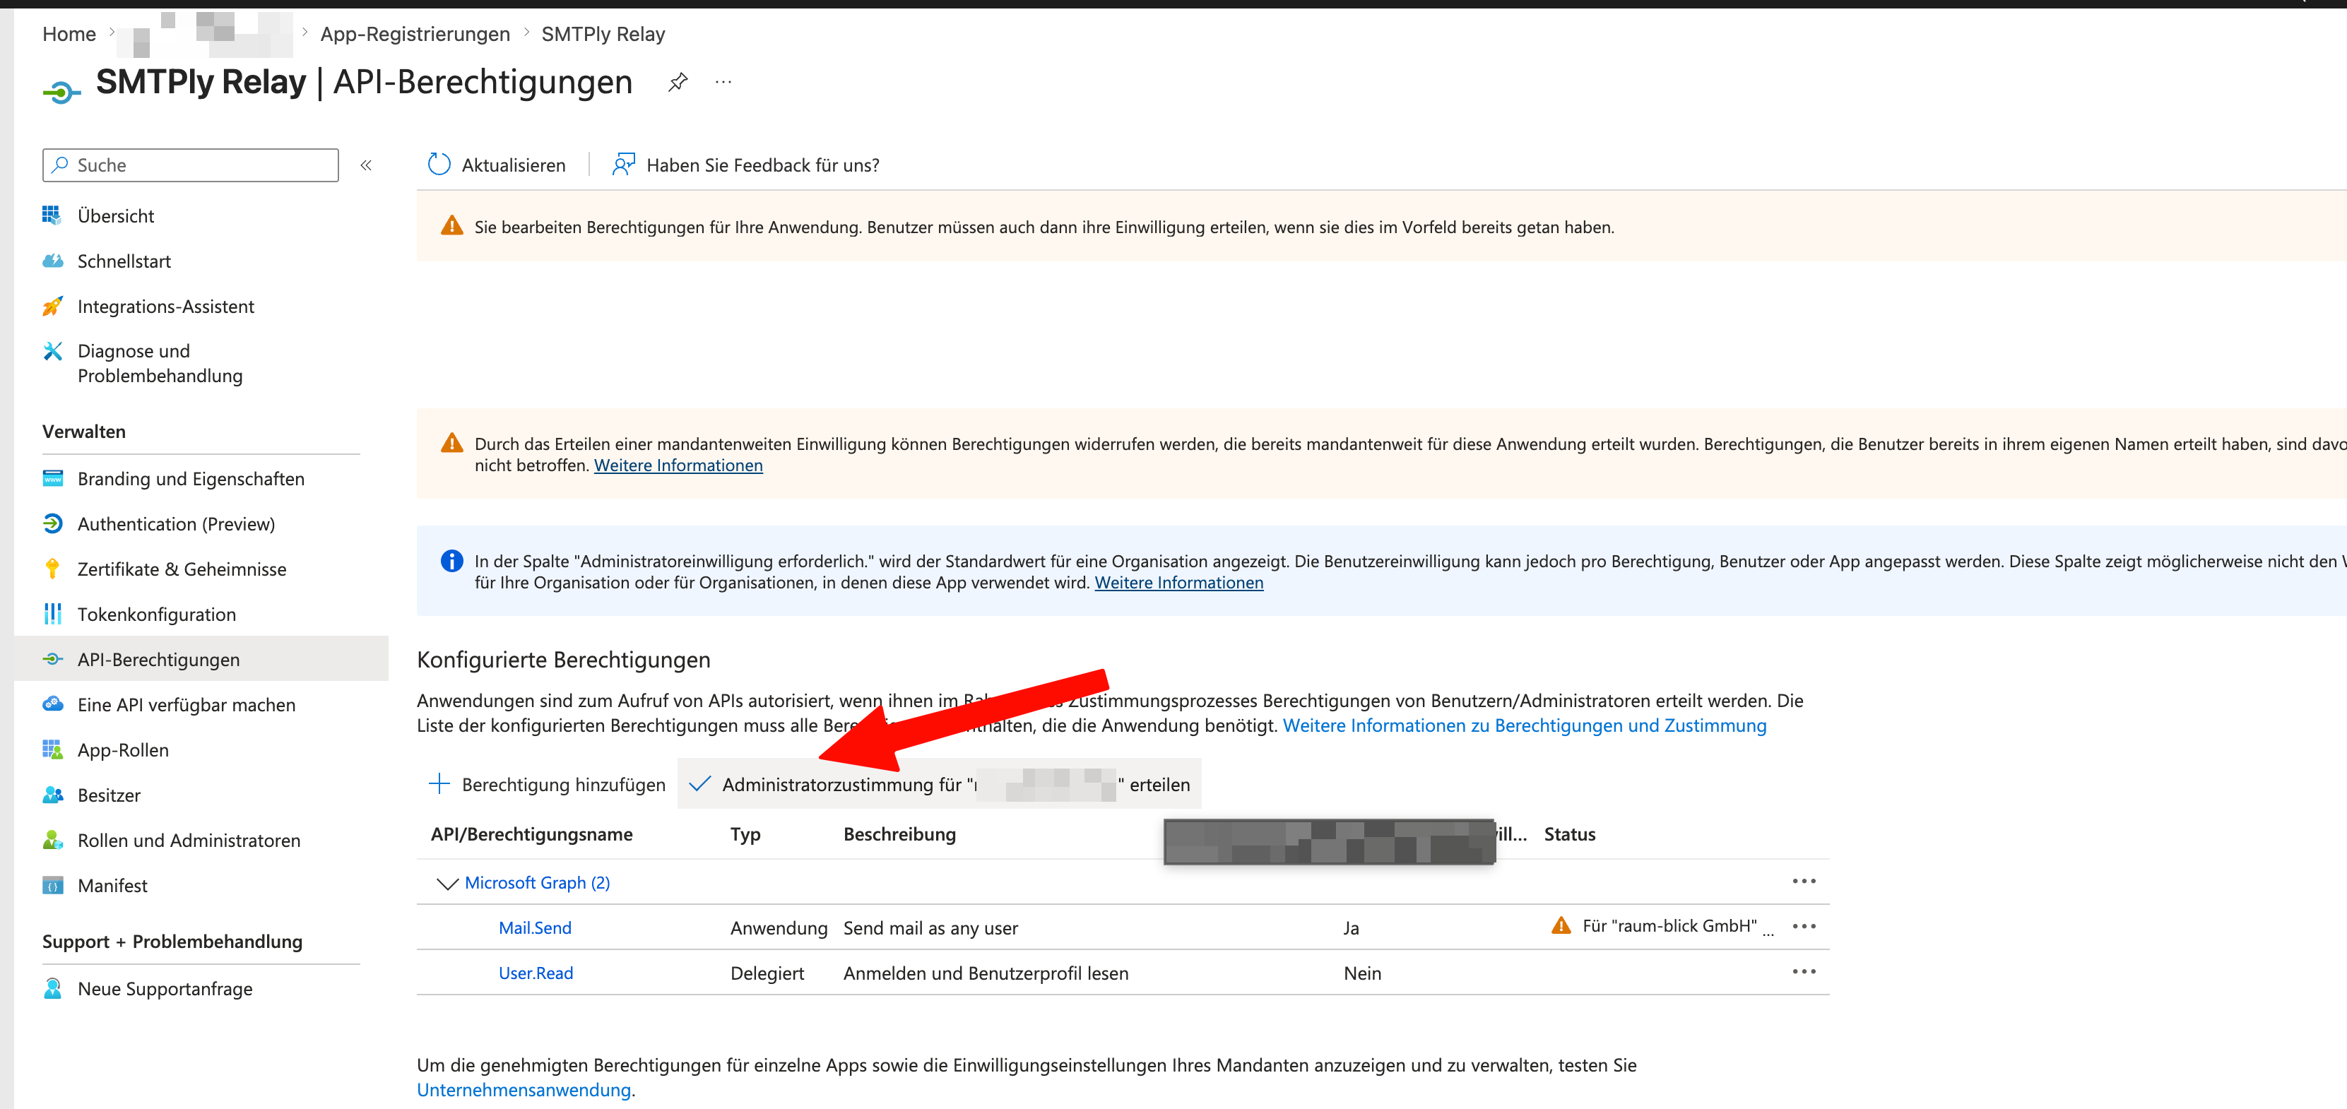The height and width of the screenshot is (1109, 2347).
Task: Open more options ellipsis beside page title
Action: click(x=723, y=82)
